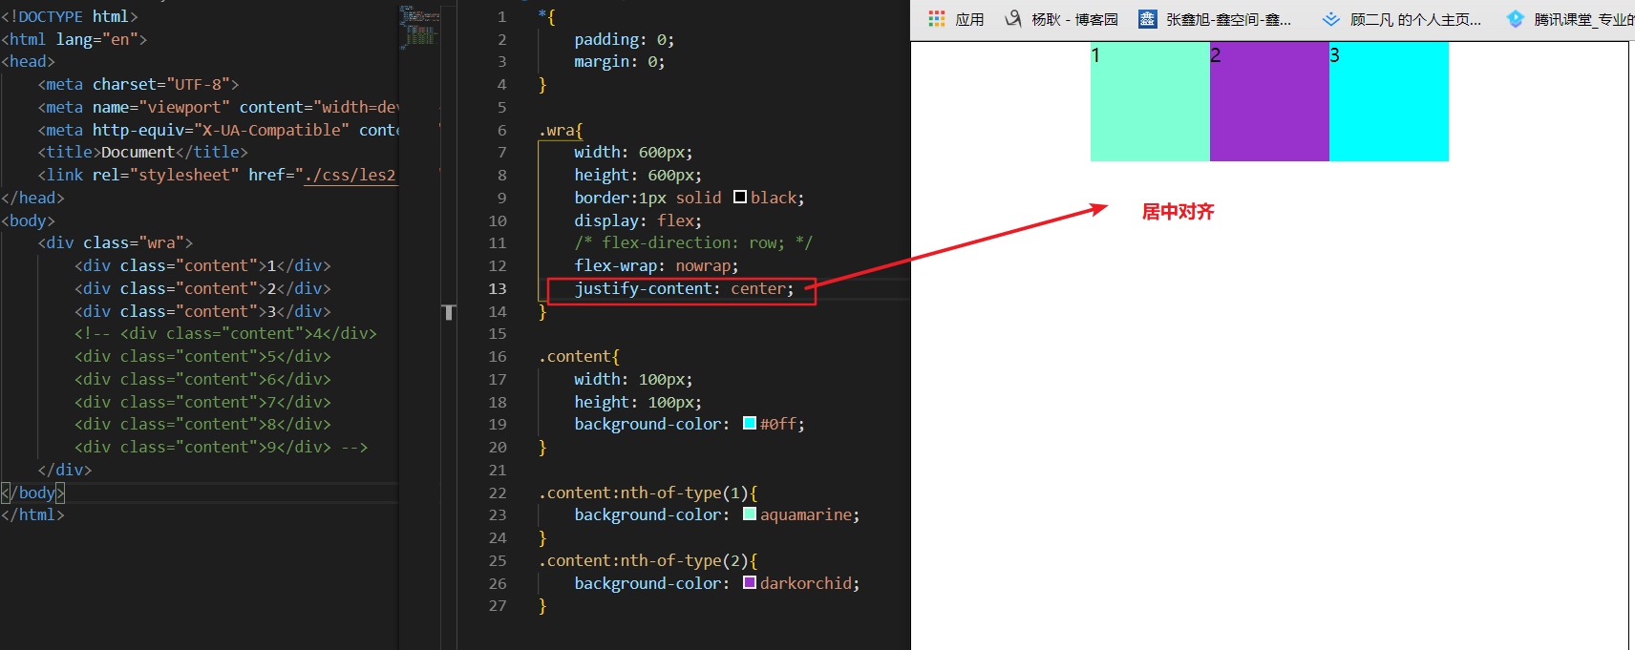Open the #0ff color swatch picker

(750, 424)
